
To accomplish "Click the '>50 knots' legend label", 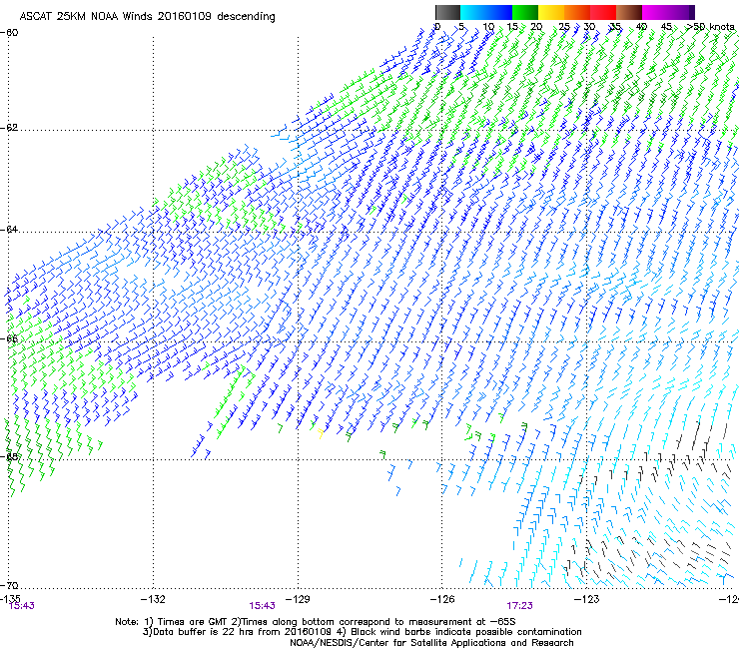I will click(x=710, y=27).
